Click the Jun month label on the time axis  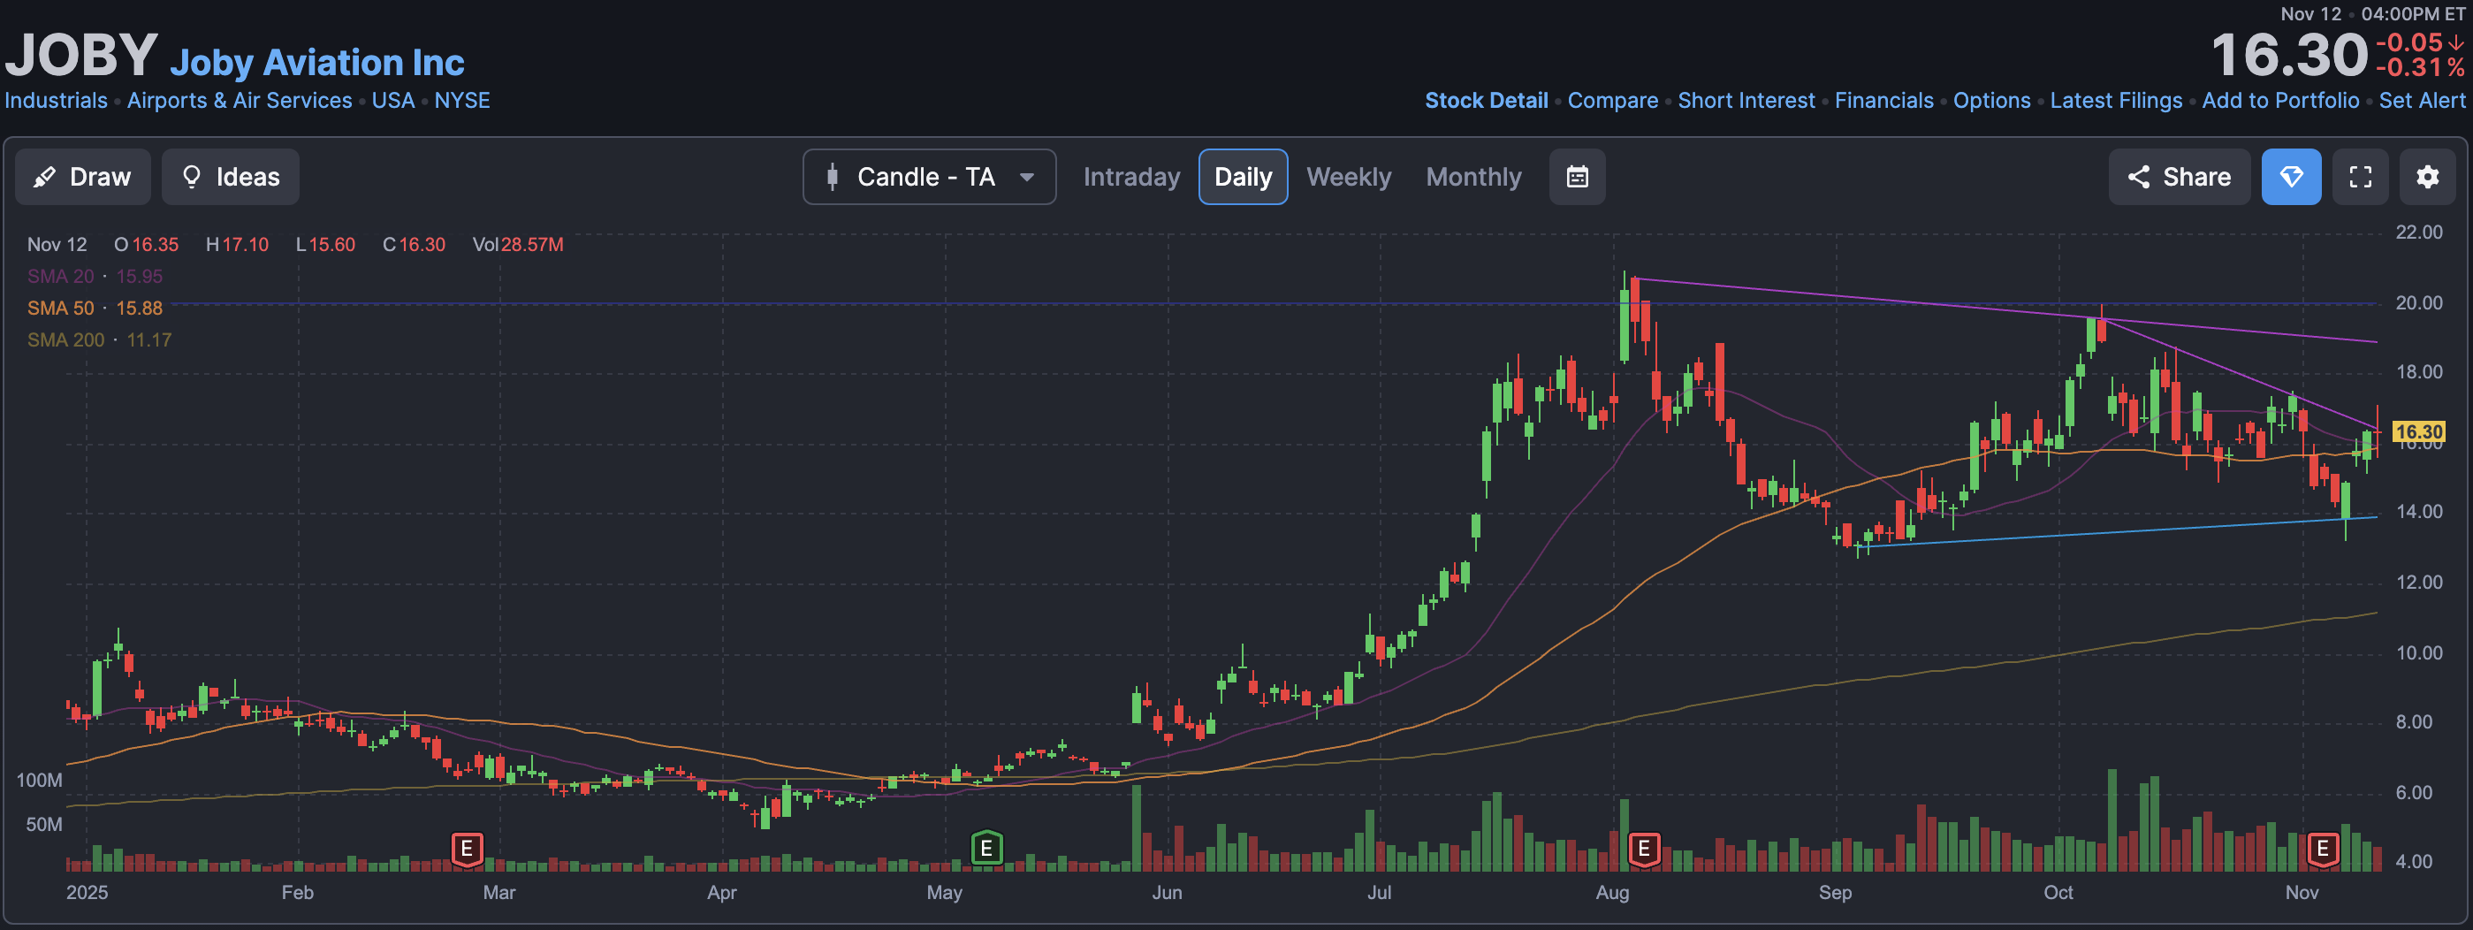(1167, 893)
